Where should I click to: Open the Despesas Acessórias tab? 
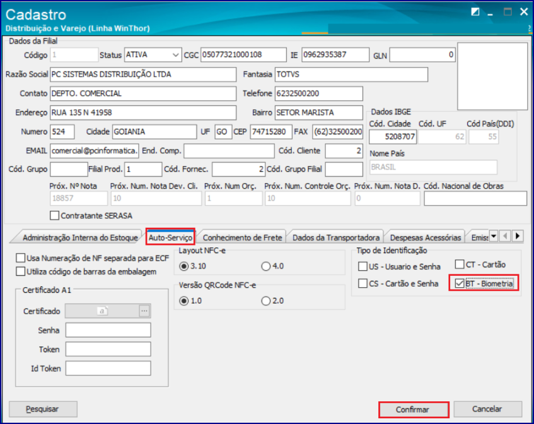426,238
